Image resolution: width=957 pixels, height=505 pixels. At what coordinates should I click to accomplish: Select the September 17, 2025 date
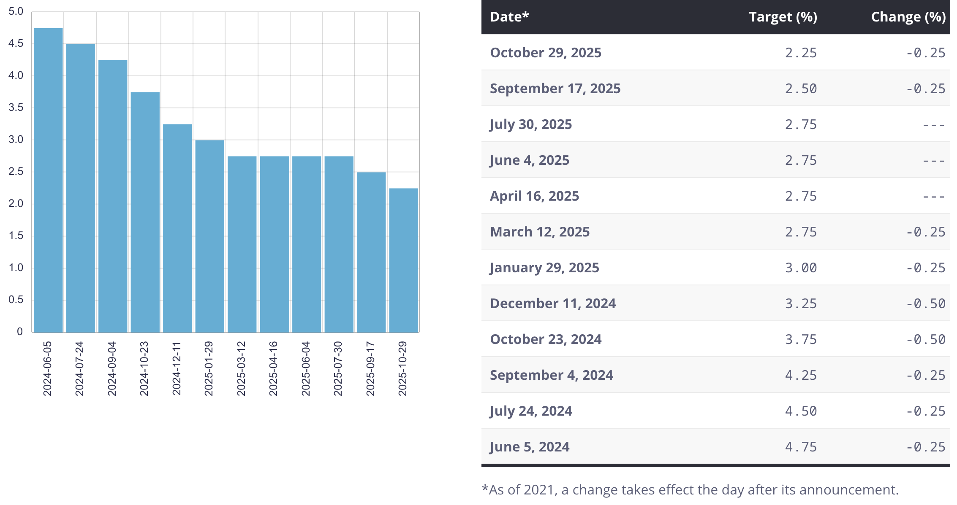click(x=555, y=89)
